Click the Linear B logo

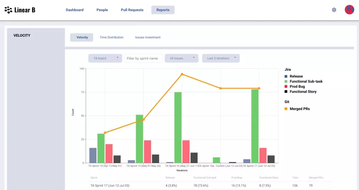[x=20, y=10]
